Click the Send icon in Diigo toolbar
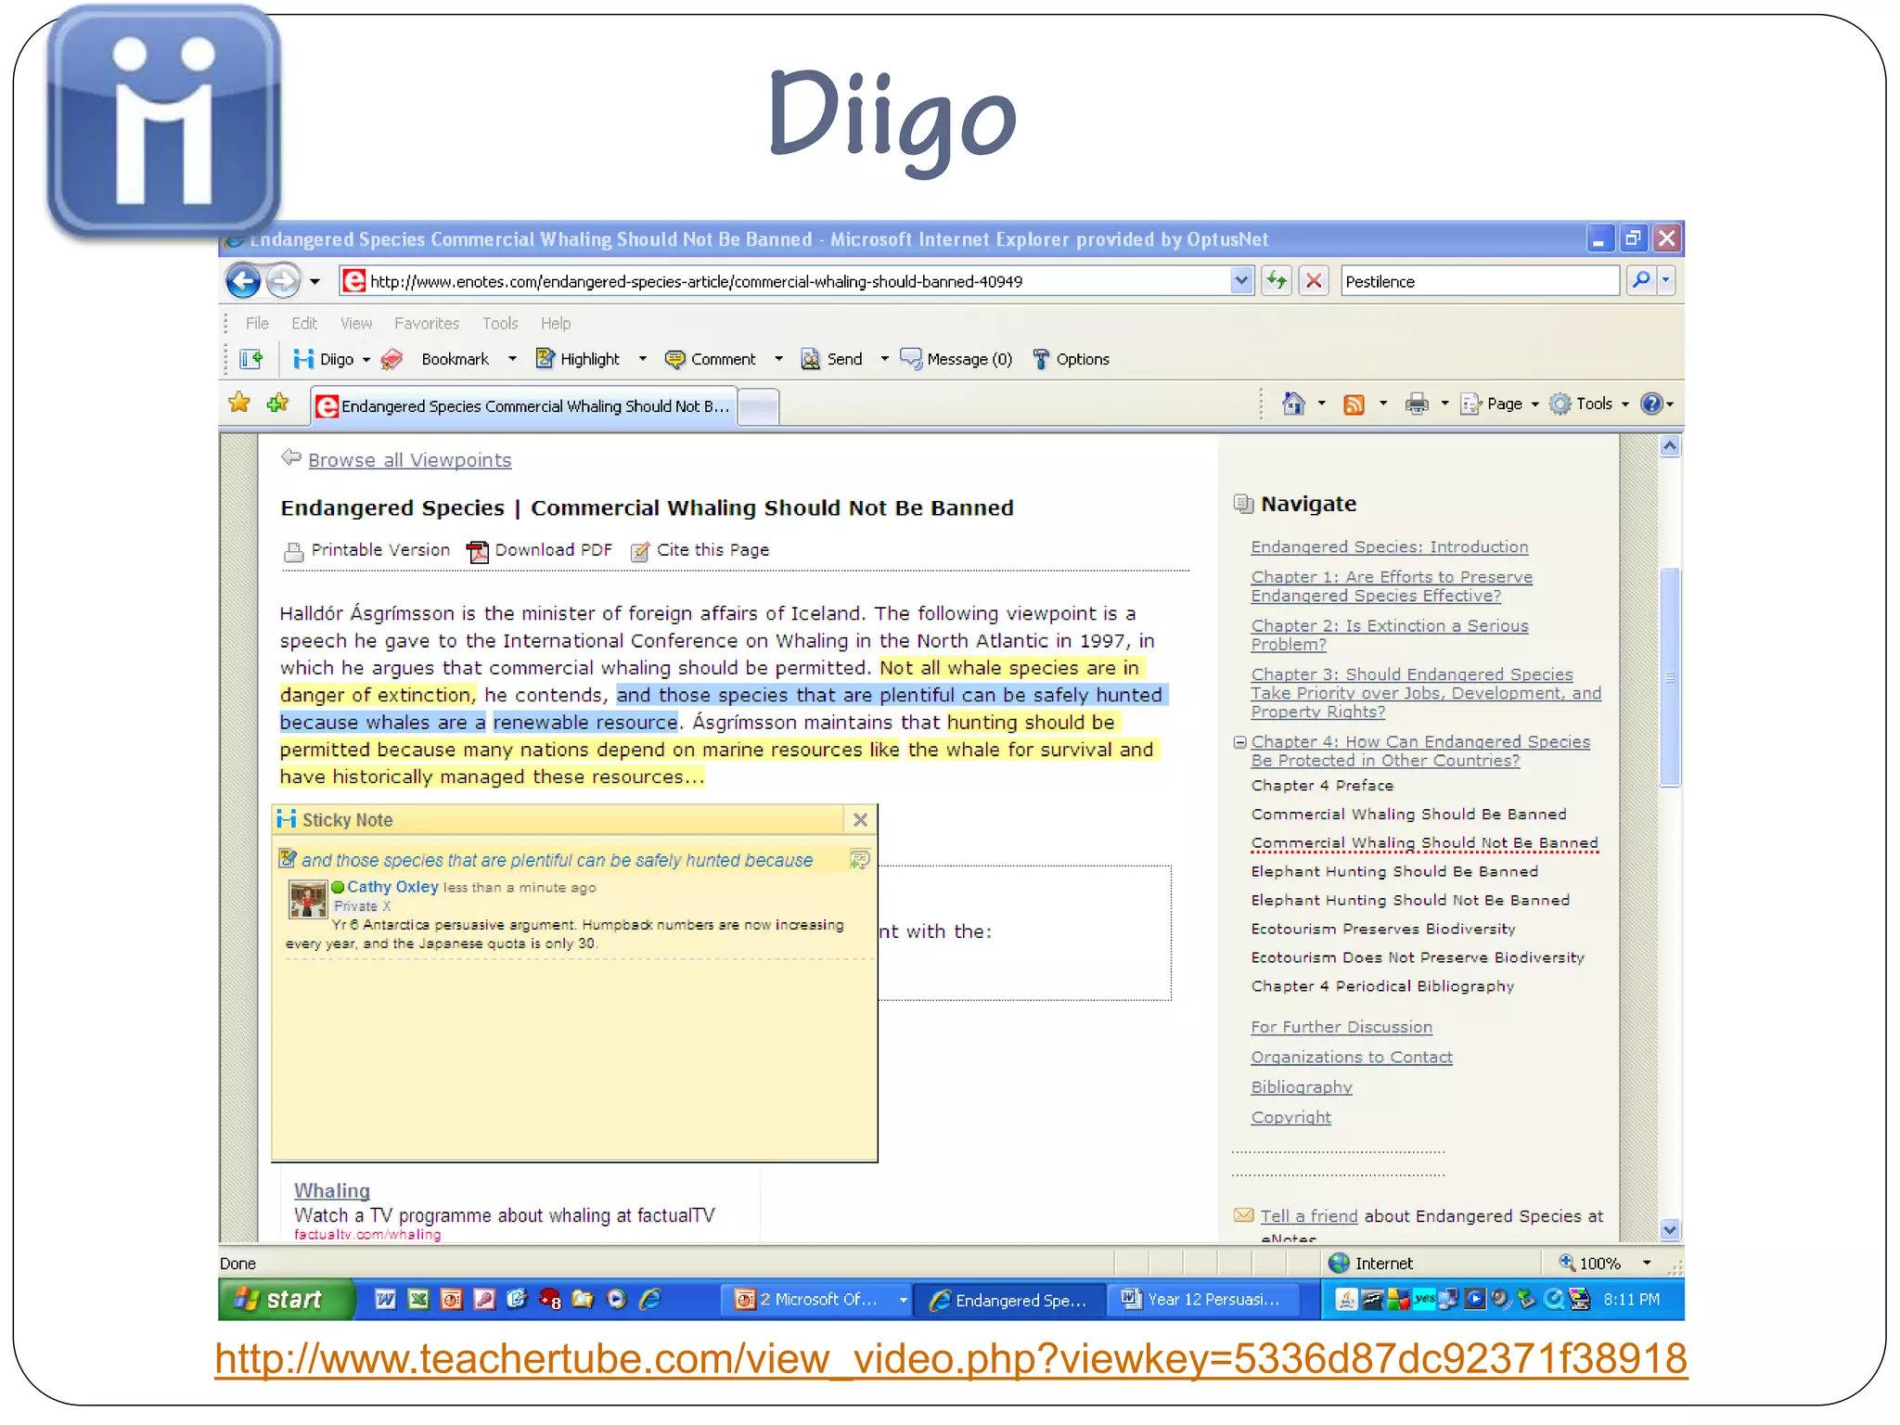1900x1425 pixels. pos(811,359)
